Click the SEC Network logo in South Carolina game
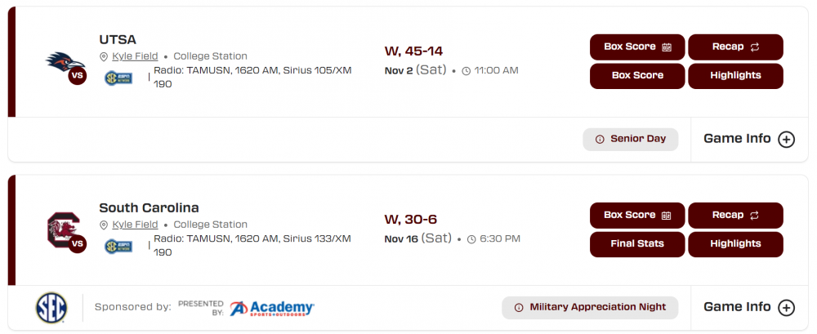Image resolution: width=817 pixels, height=334 pixels. point(118,245)
